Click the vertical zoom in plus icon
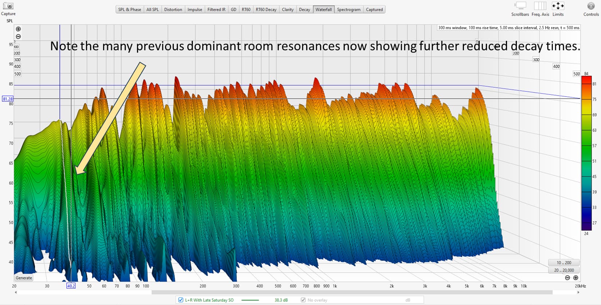This screenshot has width=601, height=305. click(x=18, y=29)
